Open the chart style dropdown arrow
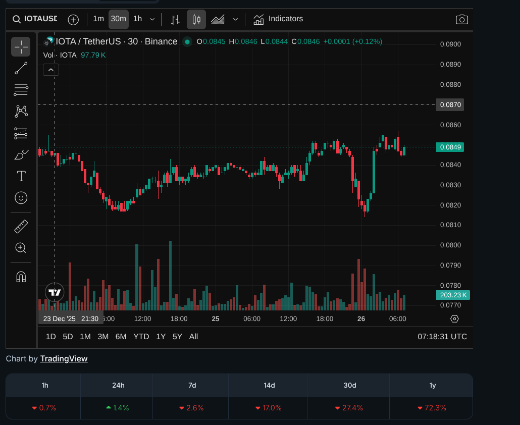Viewport: 520px width, 425px height. (x=235, y=19)
